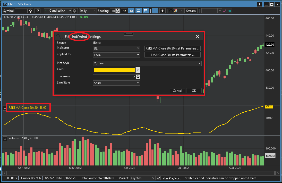Click the RSI set Parameters button
The height and width of the screenshot is (183, 282).
click(172, 48)
